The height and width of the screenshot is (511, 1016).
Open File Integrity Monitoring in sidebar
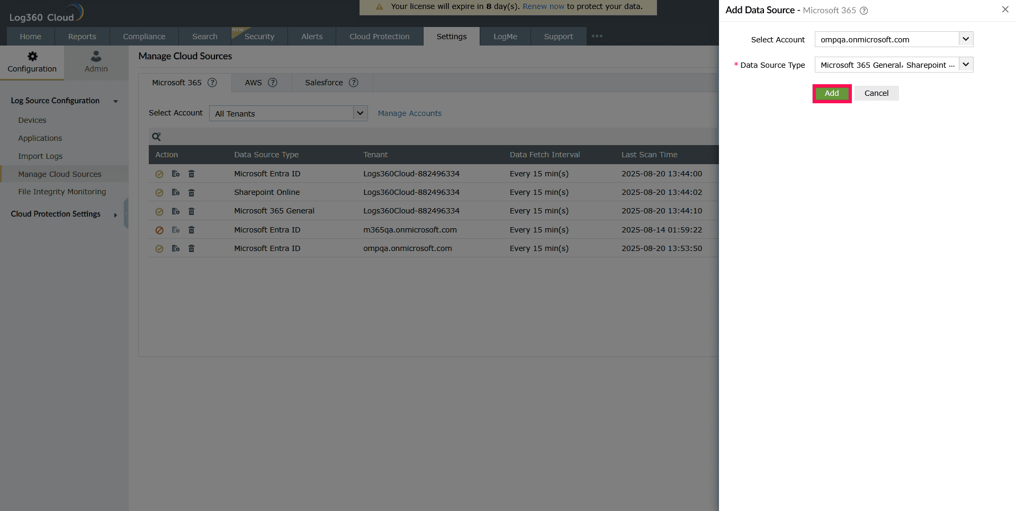tap(62, 192)
